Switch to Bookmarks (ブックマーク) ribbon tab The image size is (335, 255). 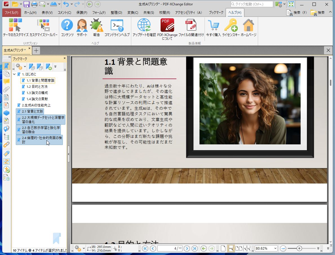216,13
